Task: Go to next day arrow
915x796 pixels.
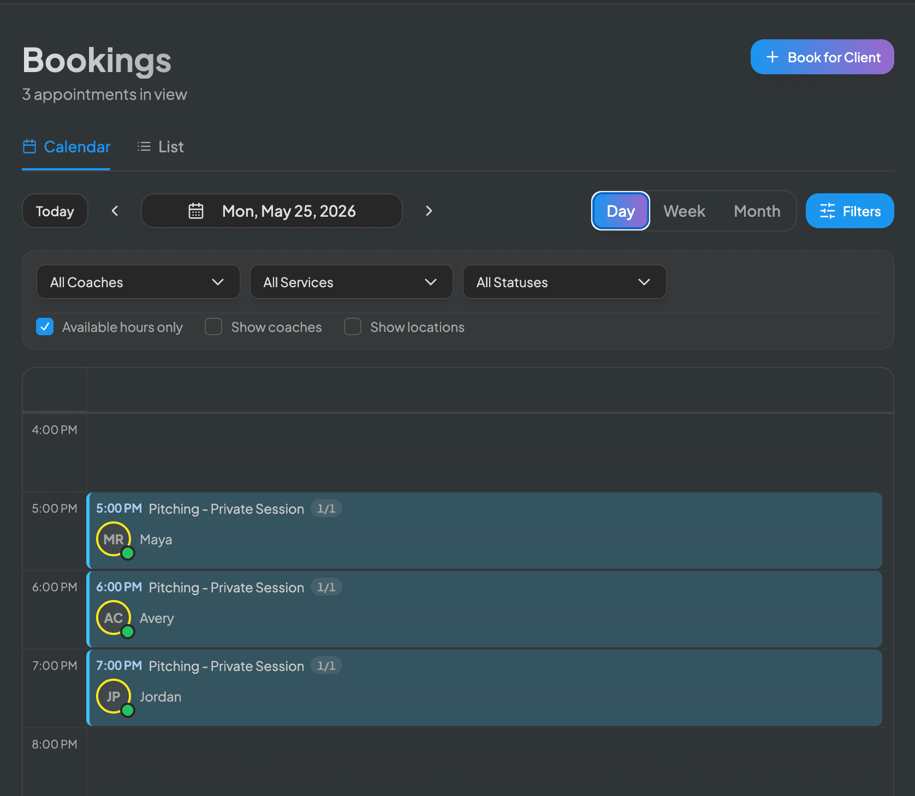Action: pyautogui.click(x=429, y=211)
